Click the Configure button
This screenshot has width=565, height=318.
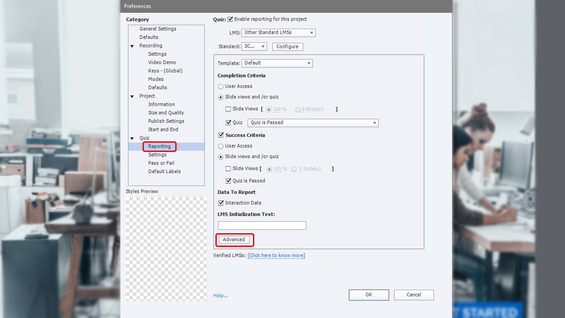287,46
